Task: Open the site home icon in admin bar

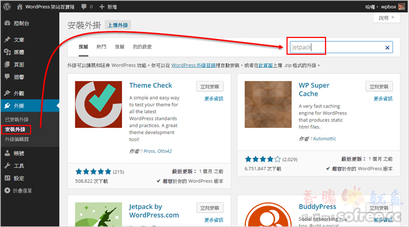Action: pos(19,7)
